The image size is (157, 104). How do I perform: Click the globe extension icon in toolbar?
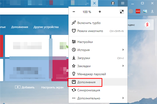131,11
